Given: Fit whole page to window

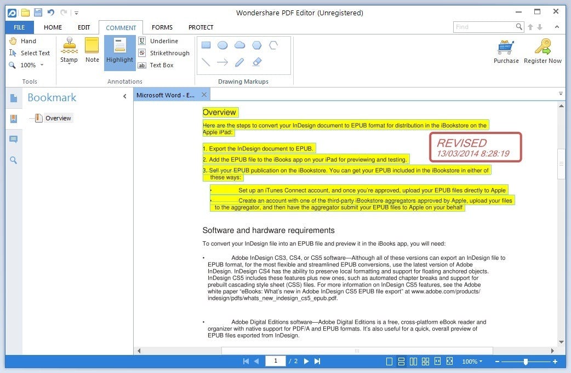Looking at the screenshot, I should (x=450, y=362).
